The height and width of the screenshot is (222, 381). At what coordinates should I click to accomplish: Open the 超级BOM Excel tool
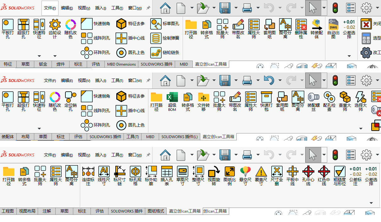point(172,101)
